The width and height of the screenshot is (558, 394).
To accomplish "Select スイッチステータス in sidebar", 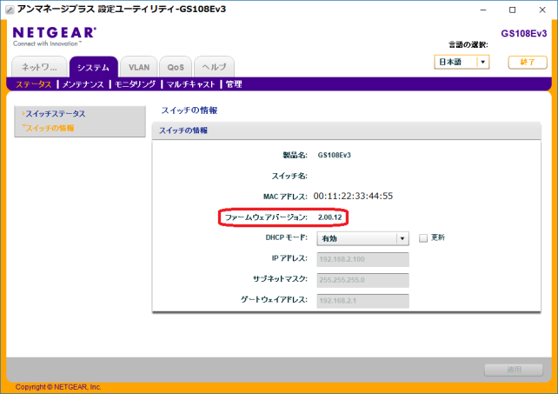I will (55, 114).
